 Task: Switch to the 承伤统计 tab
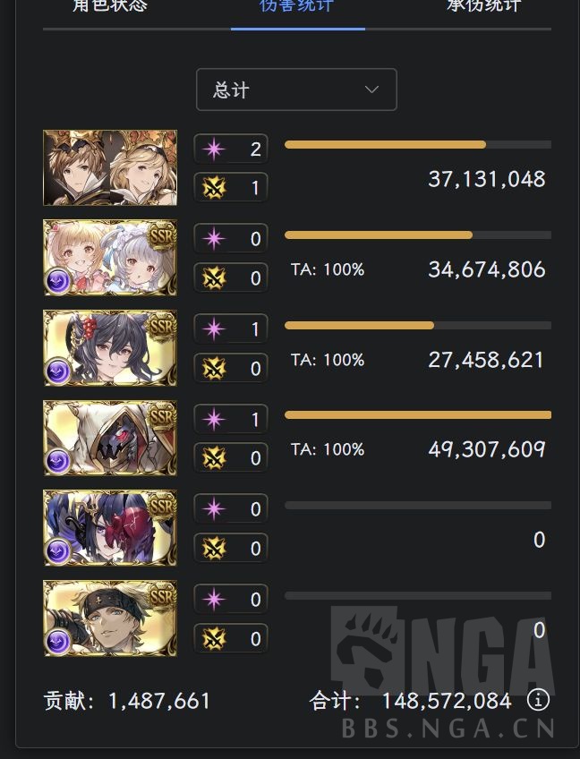coord(483,7)
